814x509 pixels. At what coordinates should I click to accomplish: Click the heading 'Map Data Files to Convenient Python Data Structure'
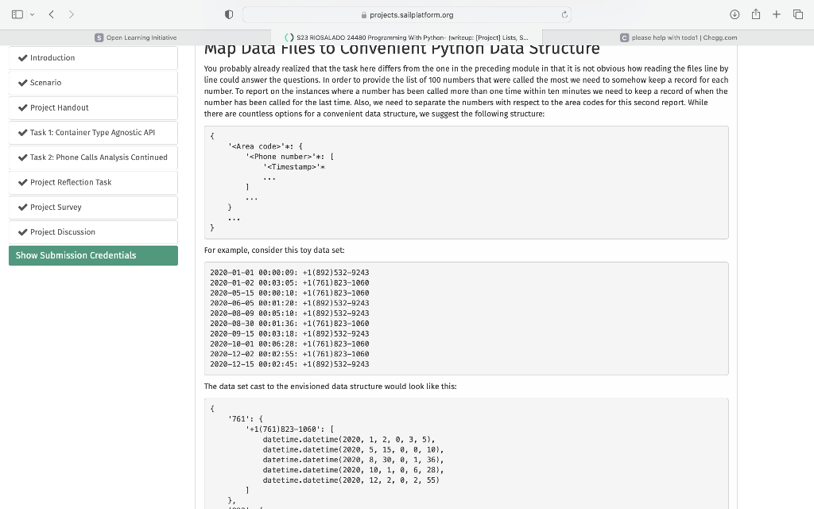pos(401,50)
